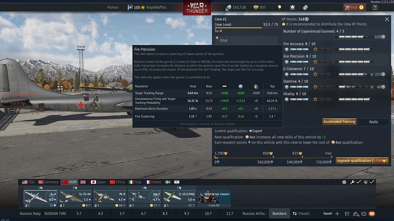
Task: Select the RUSSIAN TIME preset
Action: tap(55, 214)
